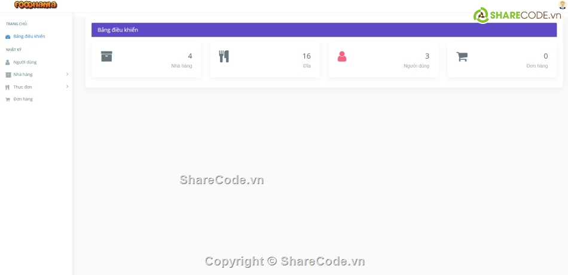The width and height of the screenshot is (568, 275).
Task: Click the FoodMania logo
Action: pos(35,5)
